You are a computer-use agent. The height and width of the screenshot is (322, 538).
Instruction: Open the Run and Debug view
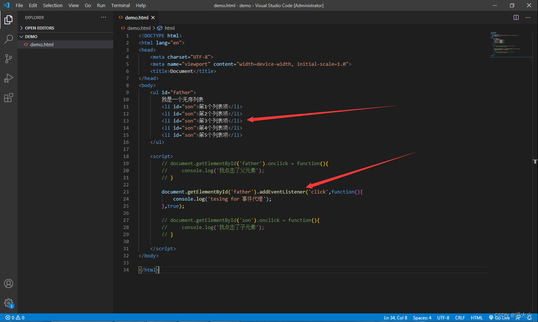(x=9, y=78)
